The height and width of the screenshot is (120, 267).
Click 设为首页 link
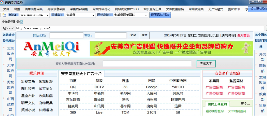(243, 36)
